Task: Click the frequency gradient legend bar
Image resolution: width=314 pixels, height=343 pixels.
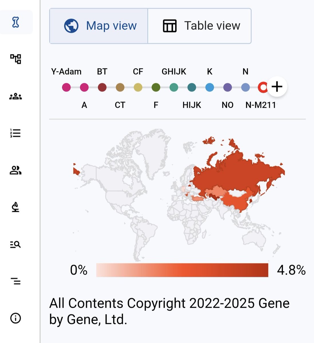Action: (182, 270)
